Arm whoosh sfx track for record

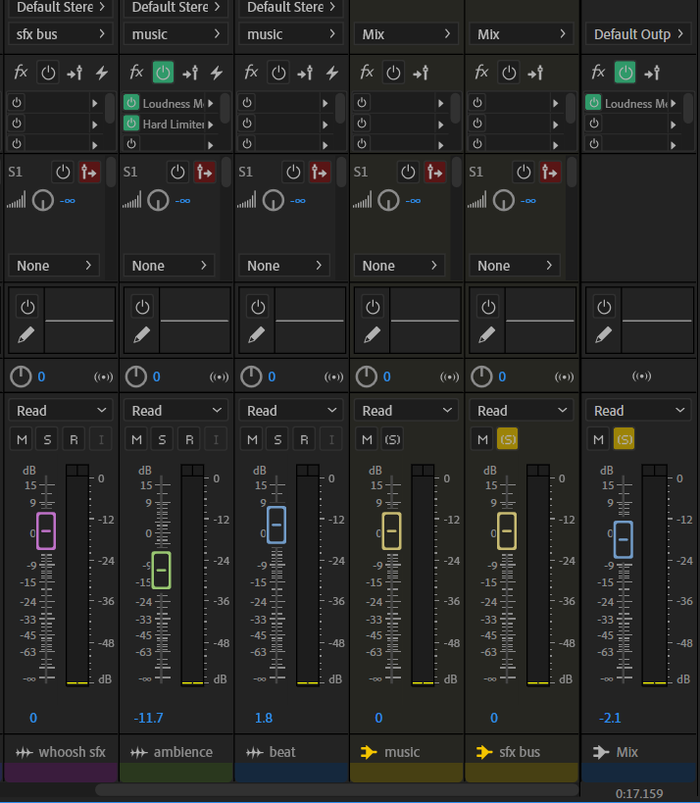point(74,439)
